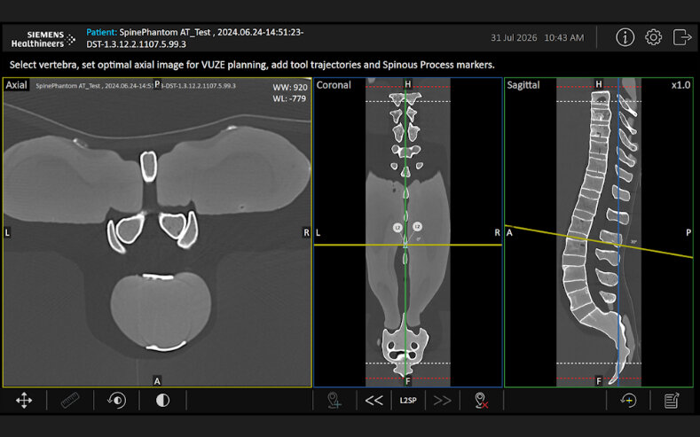This screenshot has width=700, height=437.
Task: Click the WW: 920 value
Action: pos(290,88)
